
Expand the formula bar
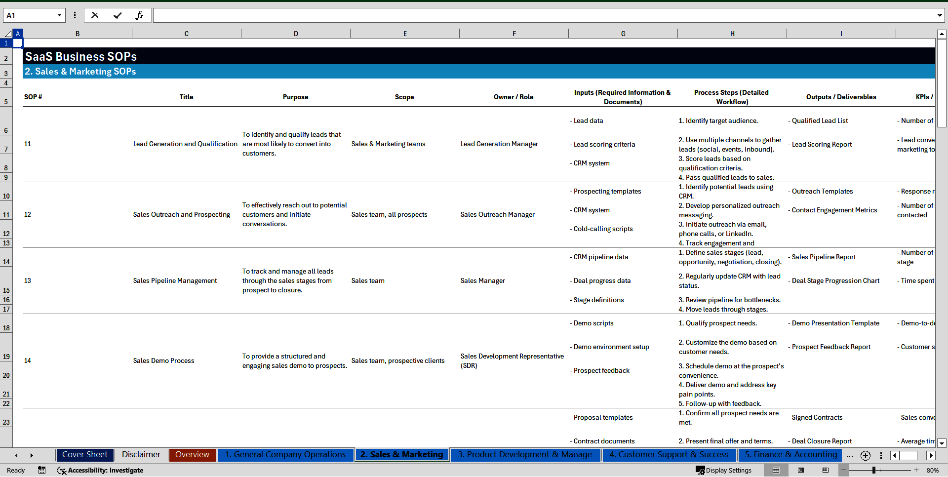coord(939,15)
